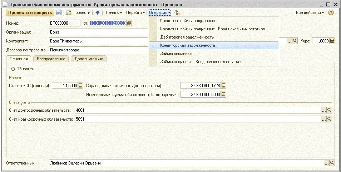
Task: Open the Дт/Кт postings icon
Action: tap(177, 12)
